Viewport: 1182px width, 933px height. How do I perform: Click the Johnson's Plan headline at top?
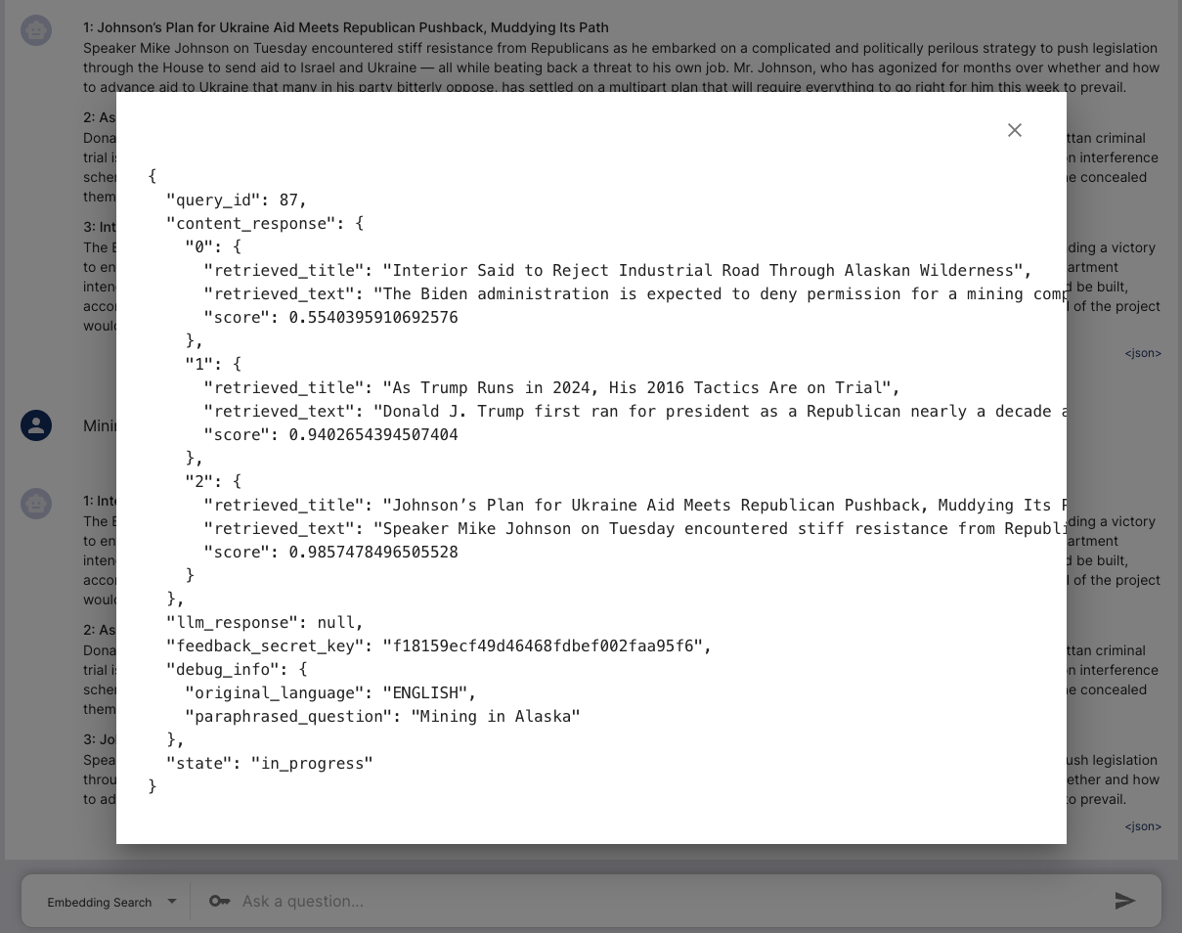(x=346, y=27)
